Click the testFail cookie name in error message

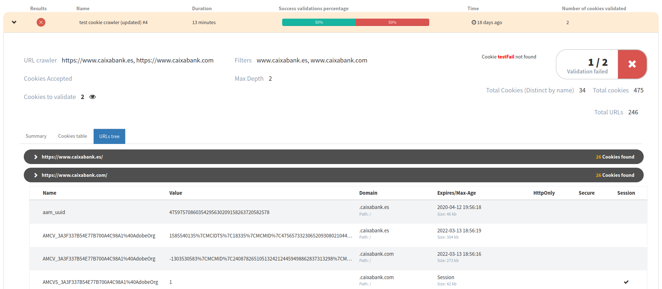pyautogui.click(x=506, y=57)
